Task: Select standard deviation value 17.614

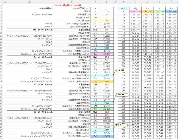Action: click(107, 72)
